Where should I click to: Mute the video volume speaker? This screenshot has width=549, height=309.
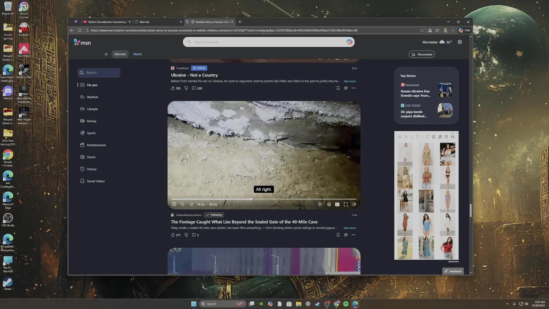[354, 204]
